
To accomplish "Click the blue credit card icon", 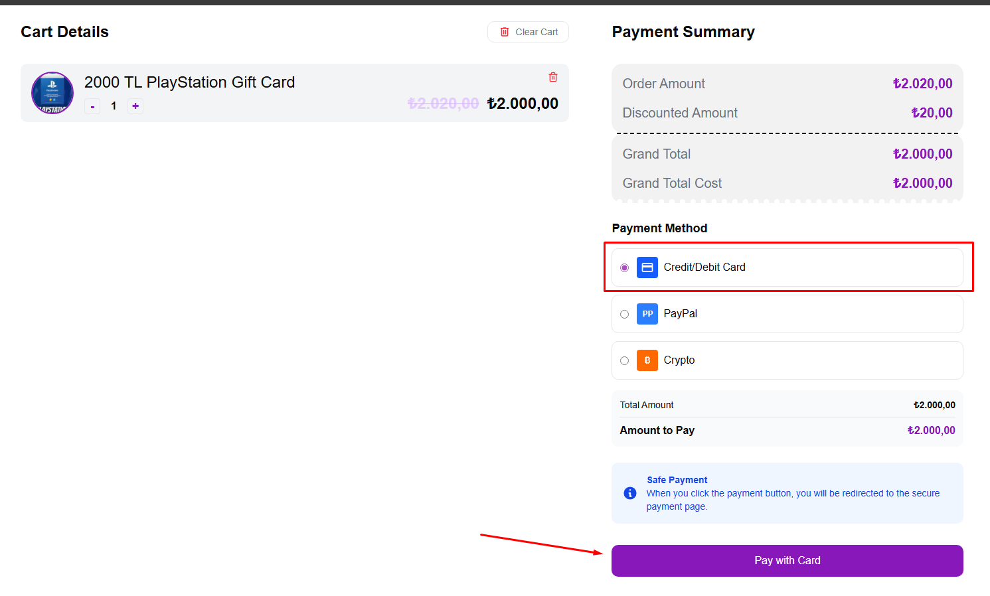I will 647,267.
